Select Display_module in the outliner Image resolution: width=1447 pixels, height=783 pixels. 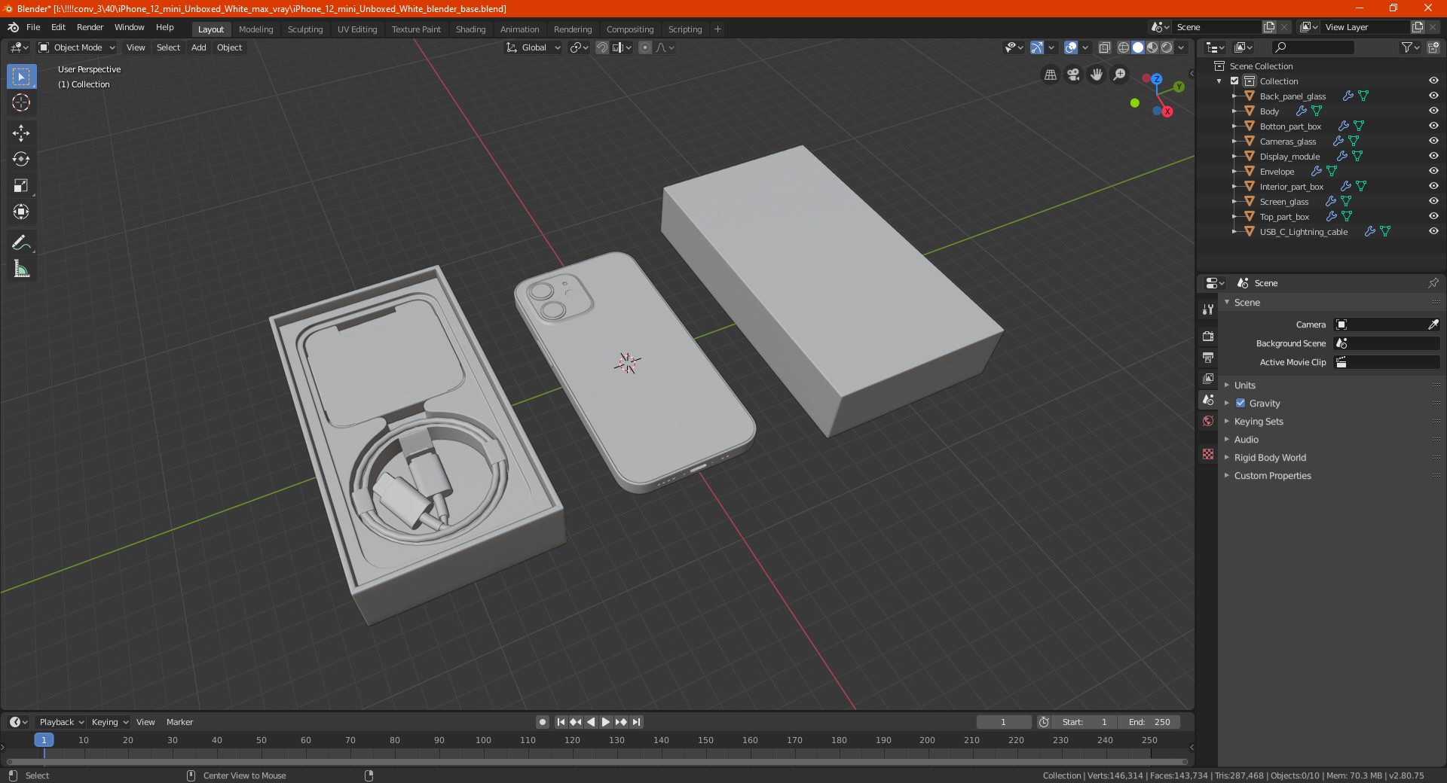pyautogui.click(x=1289, y=157)
